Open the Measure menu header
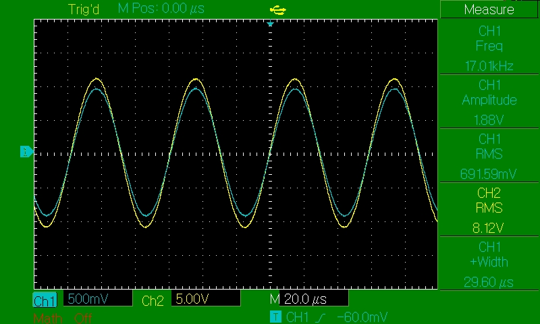 point(489,9)
